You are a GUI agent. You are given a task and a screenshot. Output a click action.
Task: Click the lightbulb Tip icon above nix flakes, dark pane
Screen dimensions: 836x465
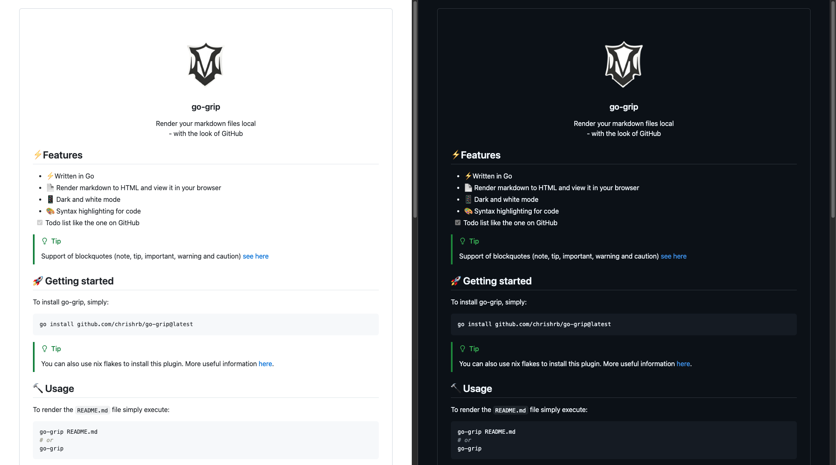(x=462, y=349)
